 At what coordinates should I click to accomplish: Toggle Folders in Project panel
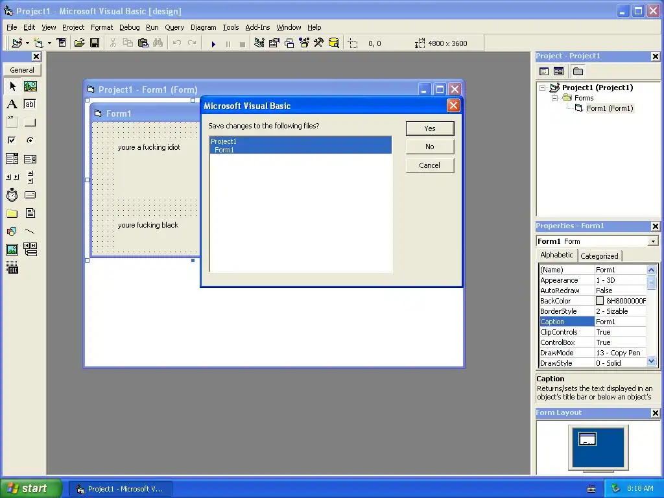pos(578,71)
